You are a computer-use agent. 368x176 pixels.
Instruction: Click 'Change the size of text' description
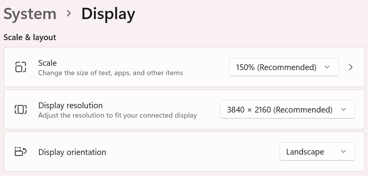pos(110,73)
